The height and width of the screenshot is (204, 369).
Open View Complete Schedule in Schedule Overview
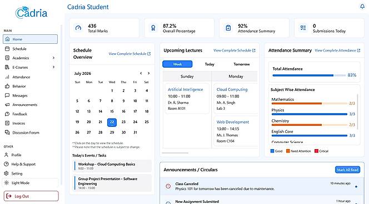pos(129,54)
